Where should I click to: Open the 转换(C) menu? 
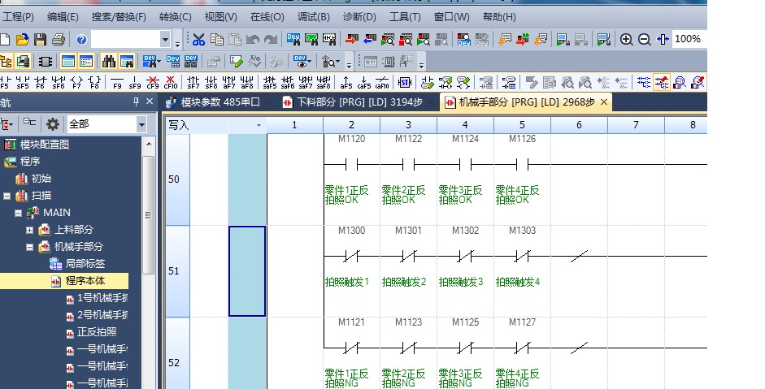[x=175, y=16]
